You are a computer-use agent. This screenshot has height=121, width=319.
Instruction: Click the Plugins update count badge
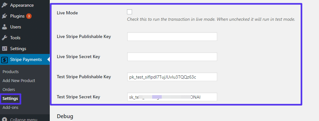click(x=29, y=16)
